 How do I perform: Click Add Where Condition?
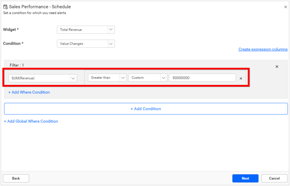coord(29,92)
